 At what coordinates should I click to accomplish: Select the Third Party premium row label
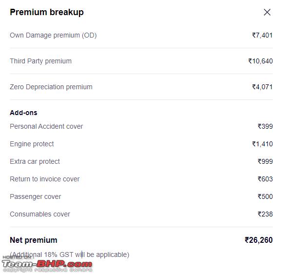click(41, 61)
